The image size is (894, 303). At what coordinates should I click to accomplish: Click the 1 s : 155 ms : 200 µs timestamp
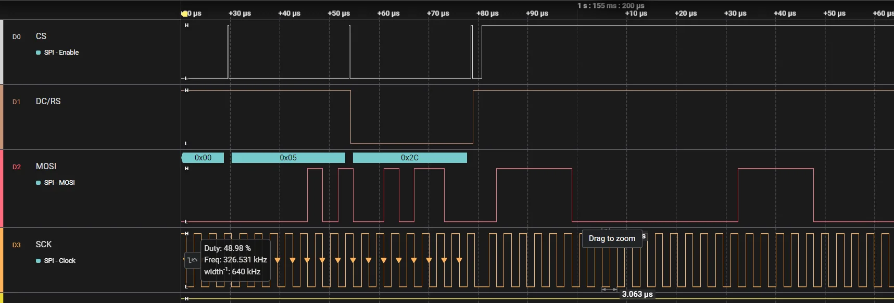click(610, 6)
